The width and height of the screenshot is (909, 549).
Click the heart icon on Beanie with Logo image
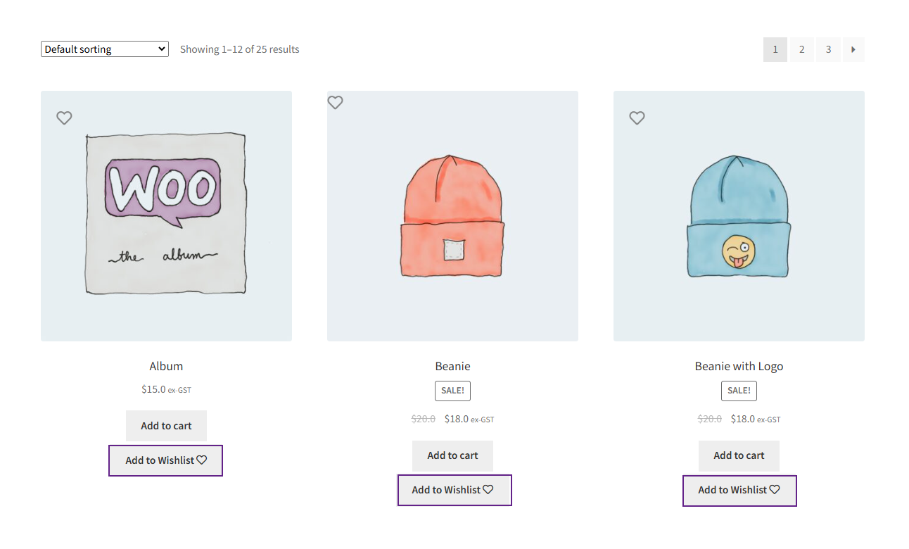(x=637, y=118)
